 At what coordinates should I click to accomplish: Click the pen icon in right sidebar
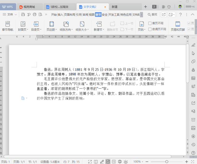pos(193,45)
